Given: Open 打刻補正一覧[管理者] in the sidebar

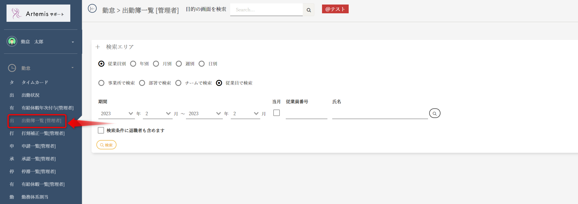Looking at the screenshot, I should [43, 133].
